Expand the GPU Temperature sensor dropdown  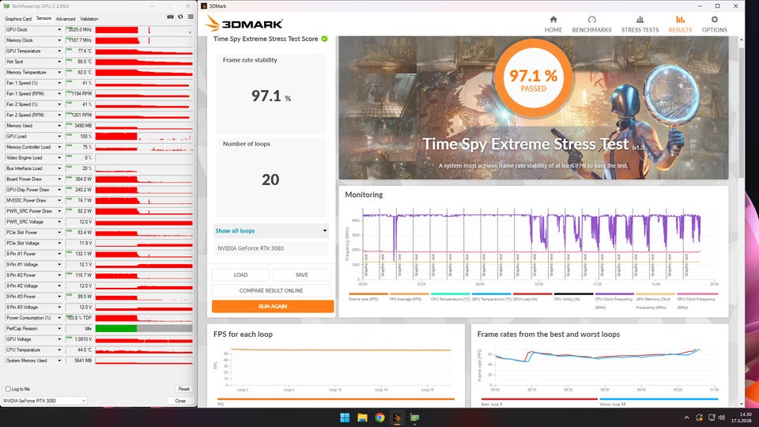point(59,51)
